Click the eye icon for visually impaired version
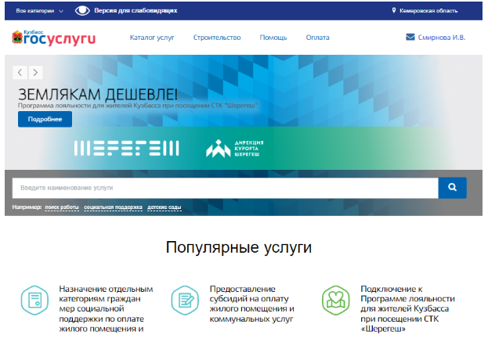The image size is (488, 342). point(82,11)
